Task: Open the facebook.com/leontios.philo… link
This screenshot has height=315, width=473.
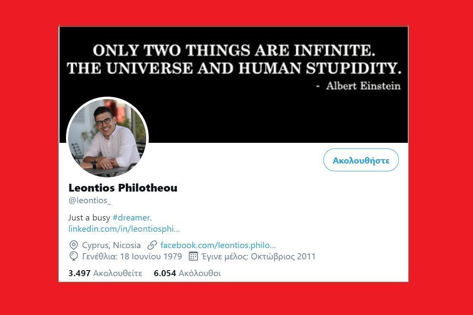Action: pyautogui.click(x=218, y=245)
